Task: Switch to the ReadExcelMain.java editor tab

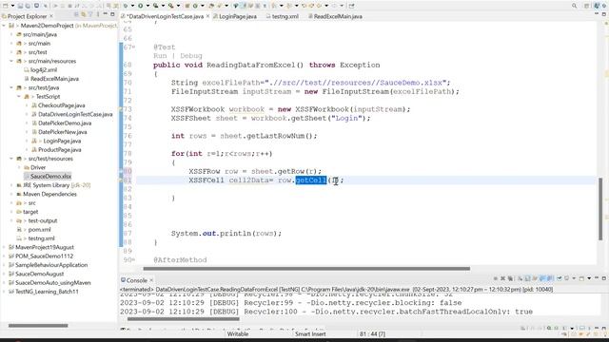Action: coord(338,16)
